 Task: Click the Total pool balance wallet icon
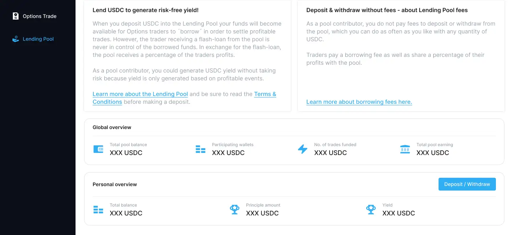point(98,149)
